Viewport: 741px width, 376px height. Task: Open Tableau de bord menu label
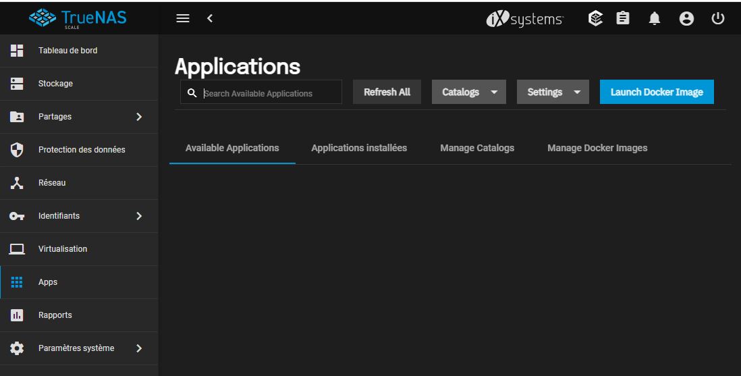tap(68, 51)
